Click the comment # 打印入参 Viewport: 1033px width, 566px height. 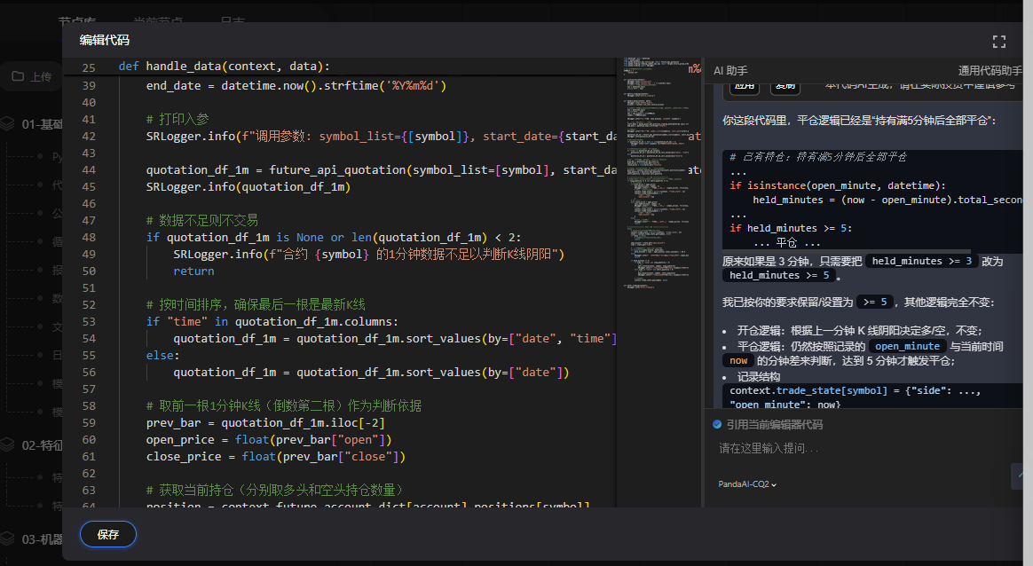[x=177, y=119]
